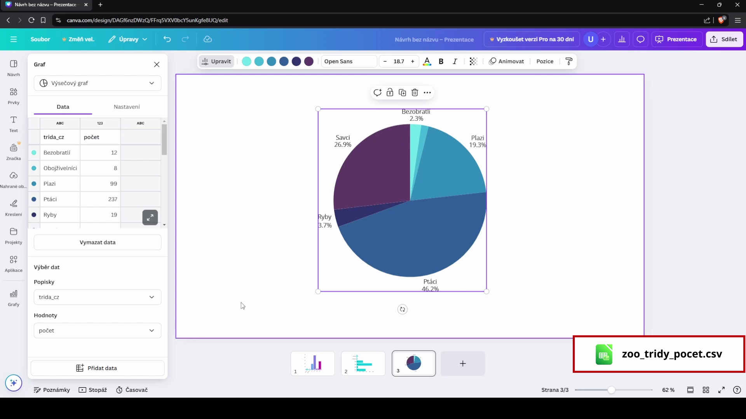
Task: Toggle bold text formatting
Action: point(441,61)
